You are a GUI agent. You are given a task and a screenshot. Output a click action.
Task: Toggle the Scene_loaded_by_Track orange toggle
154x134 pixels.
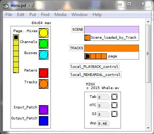pos(88,38)
